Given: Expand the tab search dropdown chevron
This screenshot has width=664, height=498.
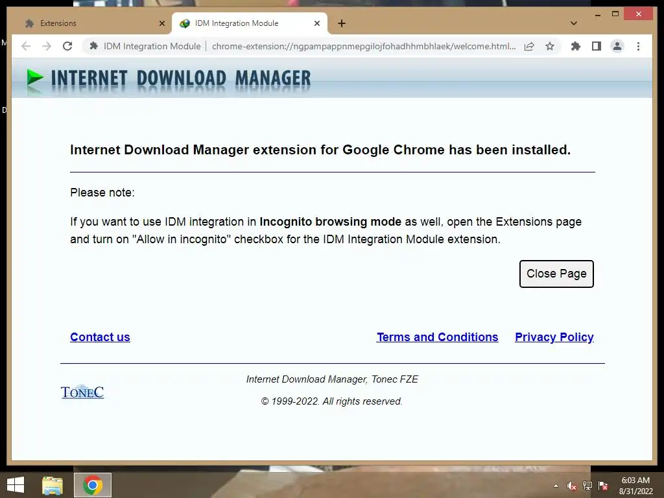Looking at the screenshot, I should pos(574,23).
